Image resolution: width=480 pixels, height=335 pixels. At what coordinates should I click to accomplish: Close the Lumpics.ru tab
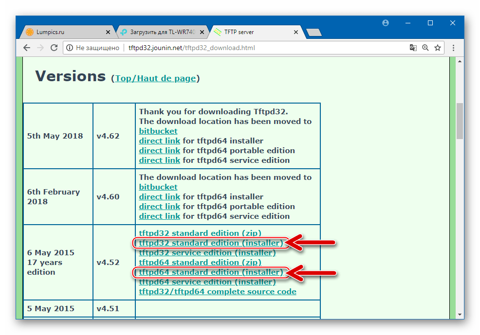(x=108, y=32)
